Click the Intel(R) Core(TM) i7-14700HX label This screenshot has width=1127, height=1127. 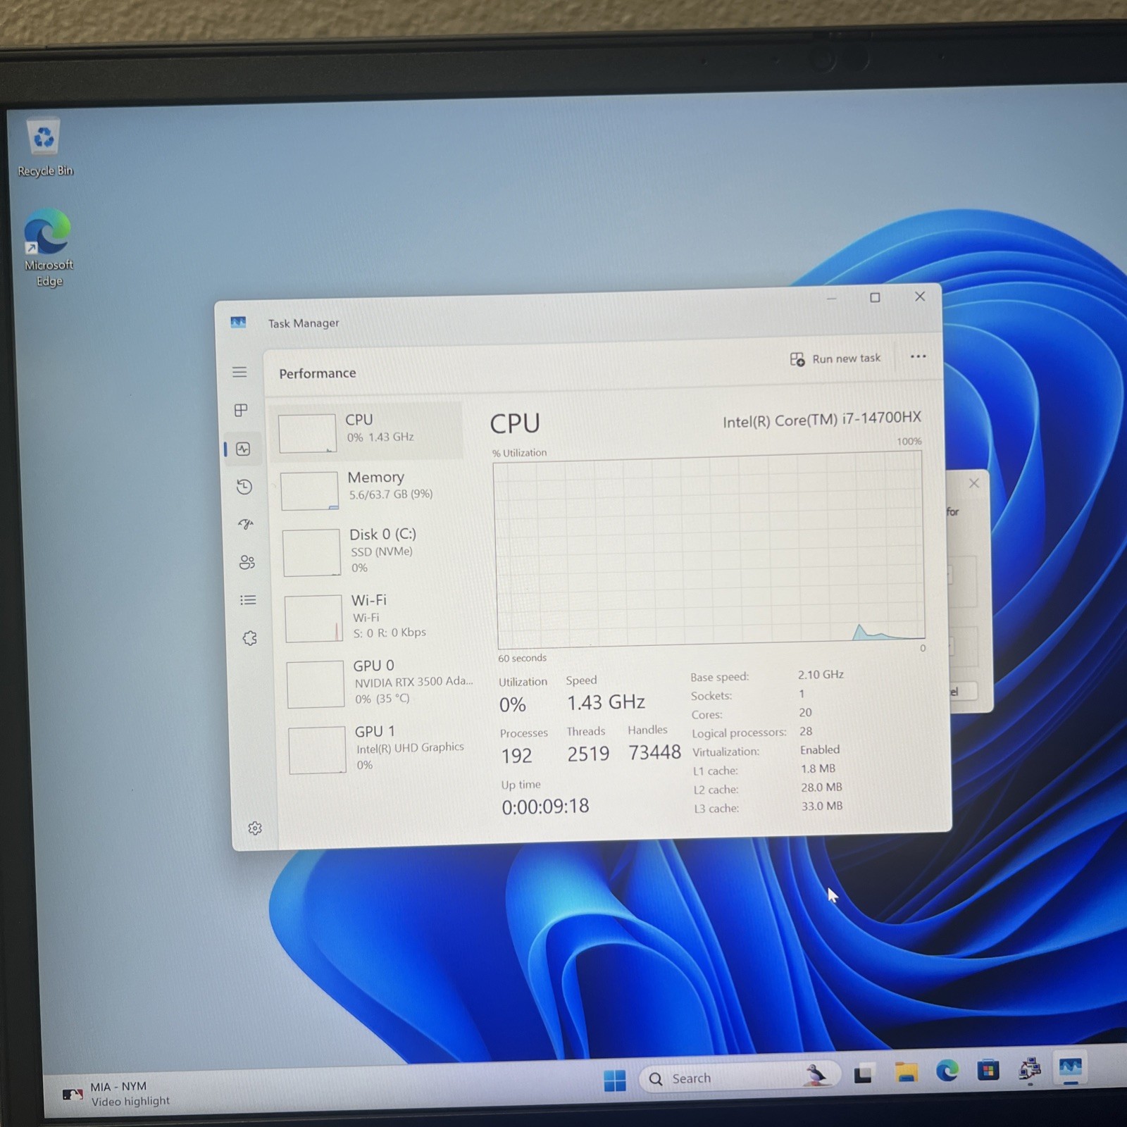822,420
